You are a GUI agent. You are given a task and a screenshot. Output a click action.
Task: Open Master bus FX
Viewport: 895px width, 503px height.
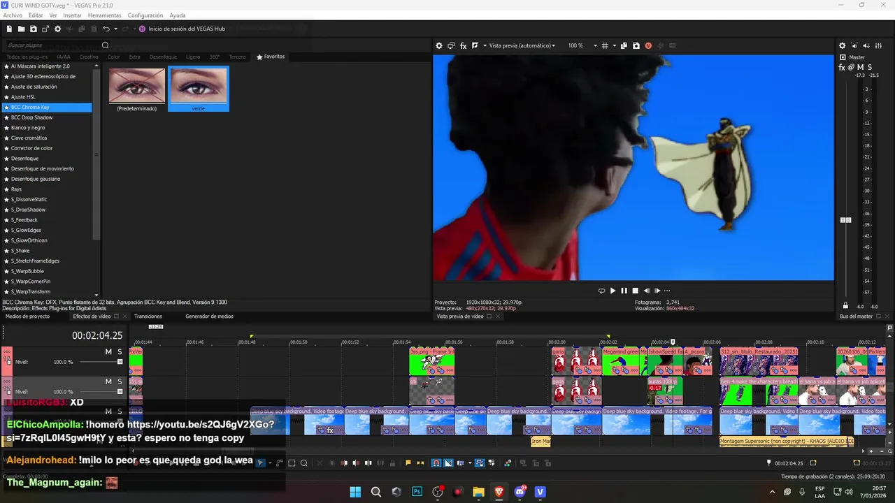[x=842, y=67]
